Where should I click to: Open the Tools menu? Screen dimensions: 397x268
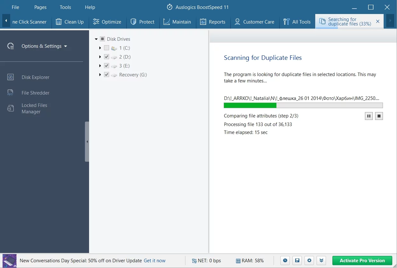point(65,7)
